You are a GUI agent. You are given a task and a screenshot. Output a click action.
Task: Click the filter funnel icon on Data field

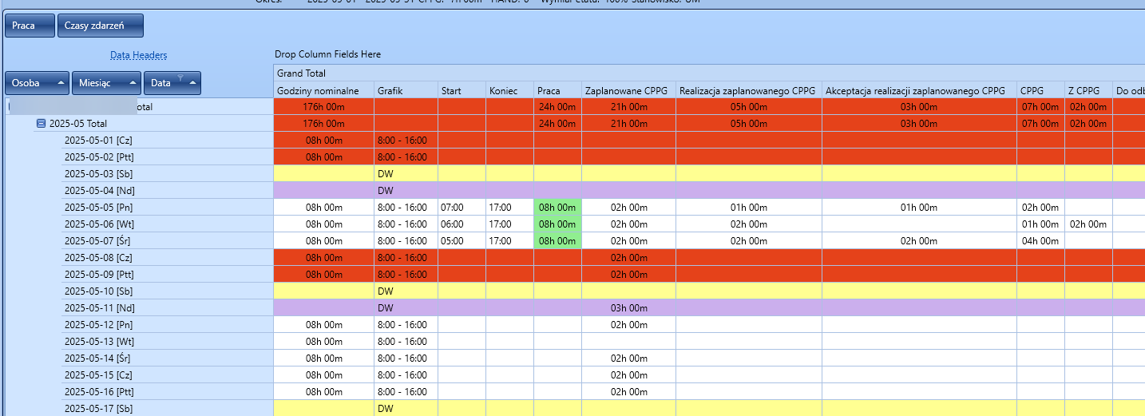pyautogui.click(x=180, y=77)
